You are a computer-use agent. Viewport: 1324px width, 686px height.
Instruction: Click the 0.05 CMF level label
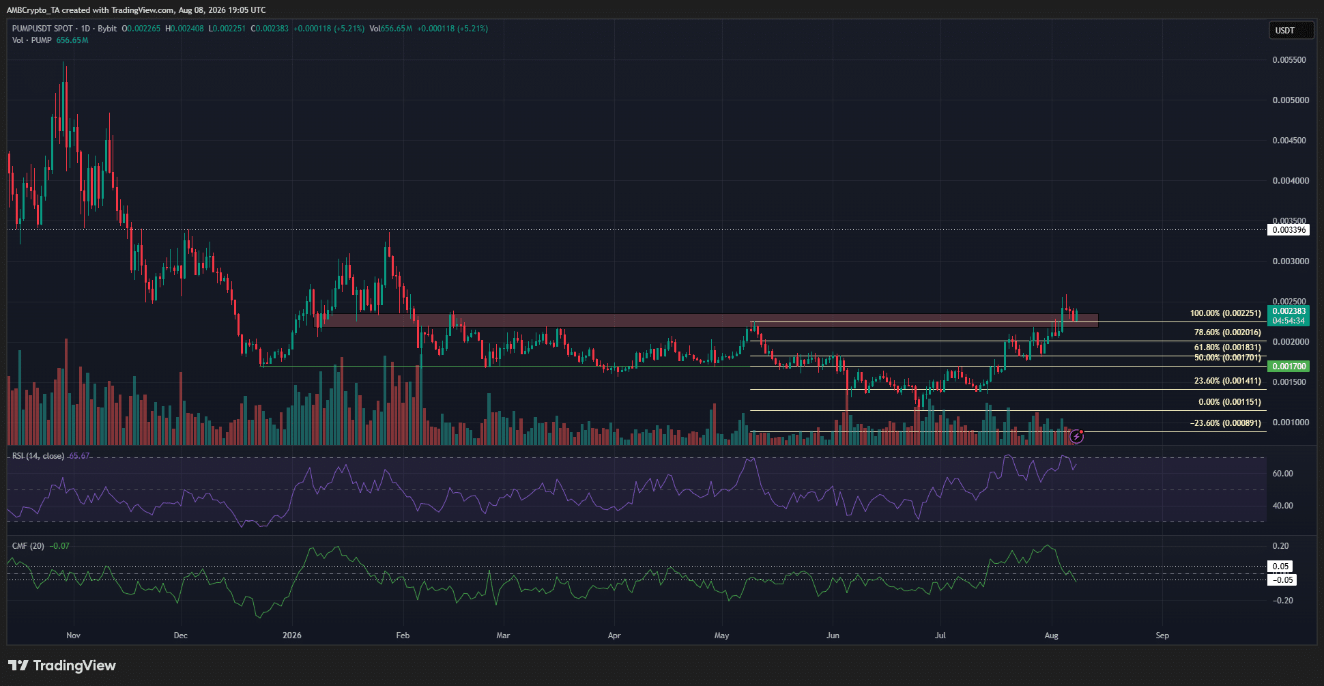[1280, 567]
